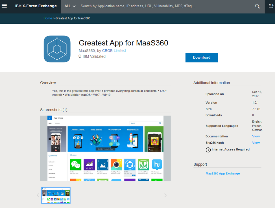Expand the ALL search category dropdown
The width and height of the screenshot is (275, 208).
tap(70, 6)
